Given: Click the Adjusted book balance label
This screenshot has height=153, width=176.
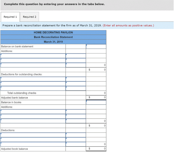Looking at the screenshot, I should click(14, 149).
